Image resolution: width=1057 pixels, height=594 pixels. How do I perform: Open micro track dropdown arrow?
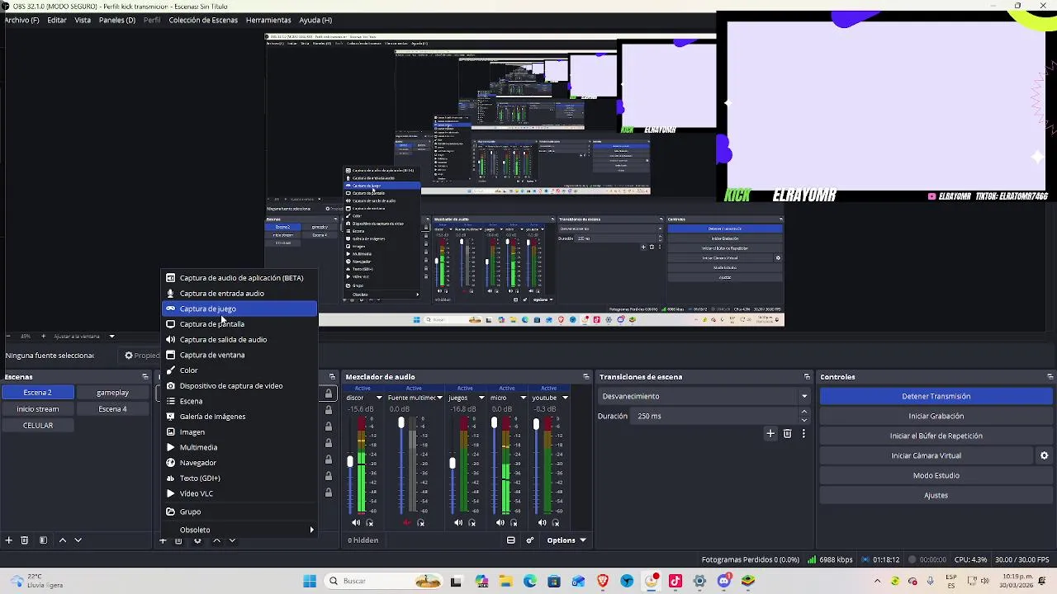(523, 398)
